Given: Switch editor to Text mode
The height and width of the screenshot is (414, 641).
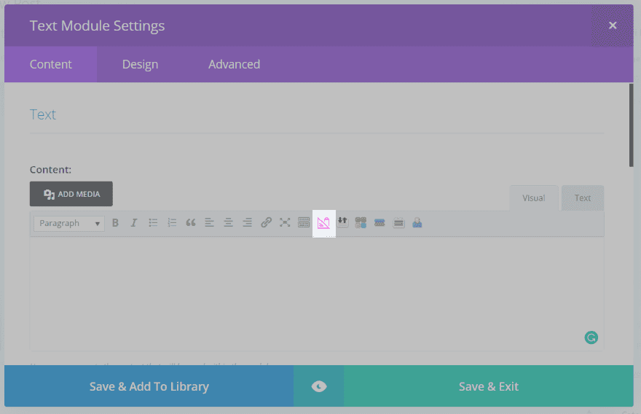Looking at the screenshot, I should 583,198.
